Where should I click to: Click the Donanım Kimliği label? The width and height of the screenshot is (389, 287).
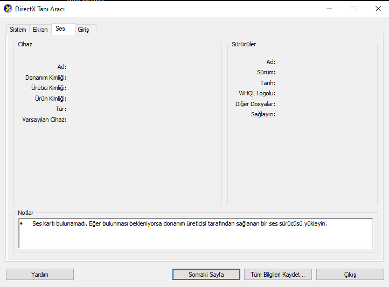pyautogui.click(x=46, y=78)
